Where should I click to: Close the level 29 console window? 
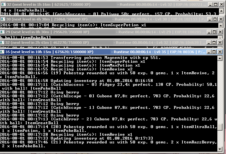[220, 32]
